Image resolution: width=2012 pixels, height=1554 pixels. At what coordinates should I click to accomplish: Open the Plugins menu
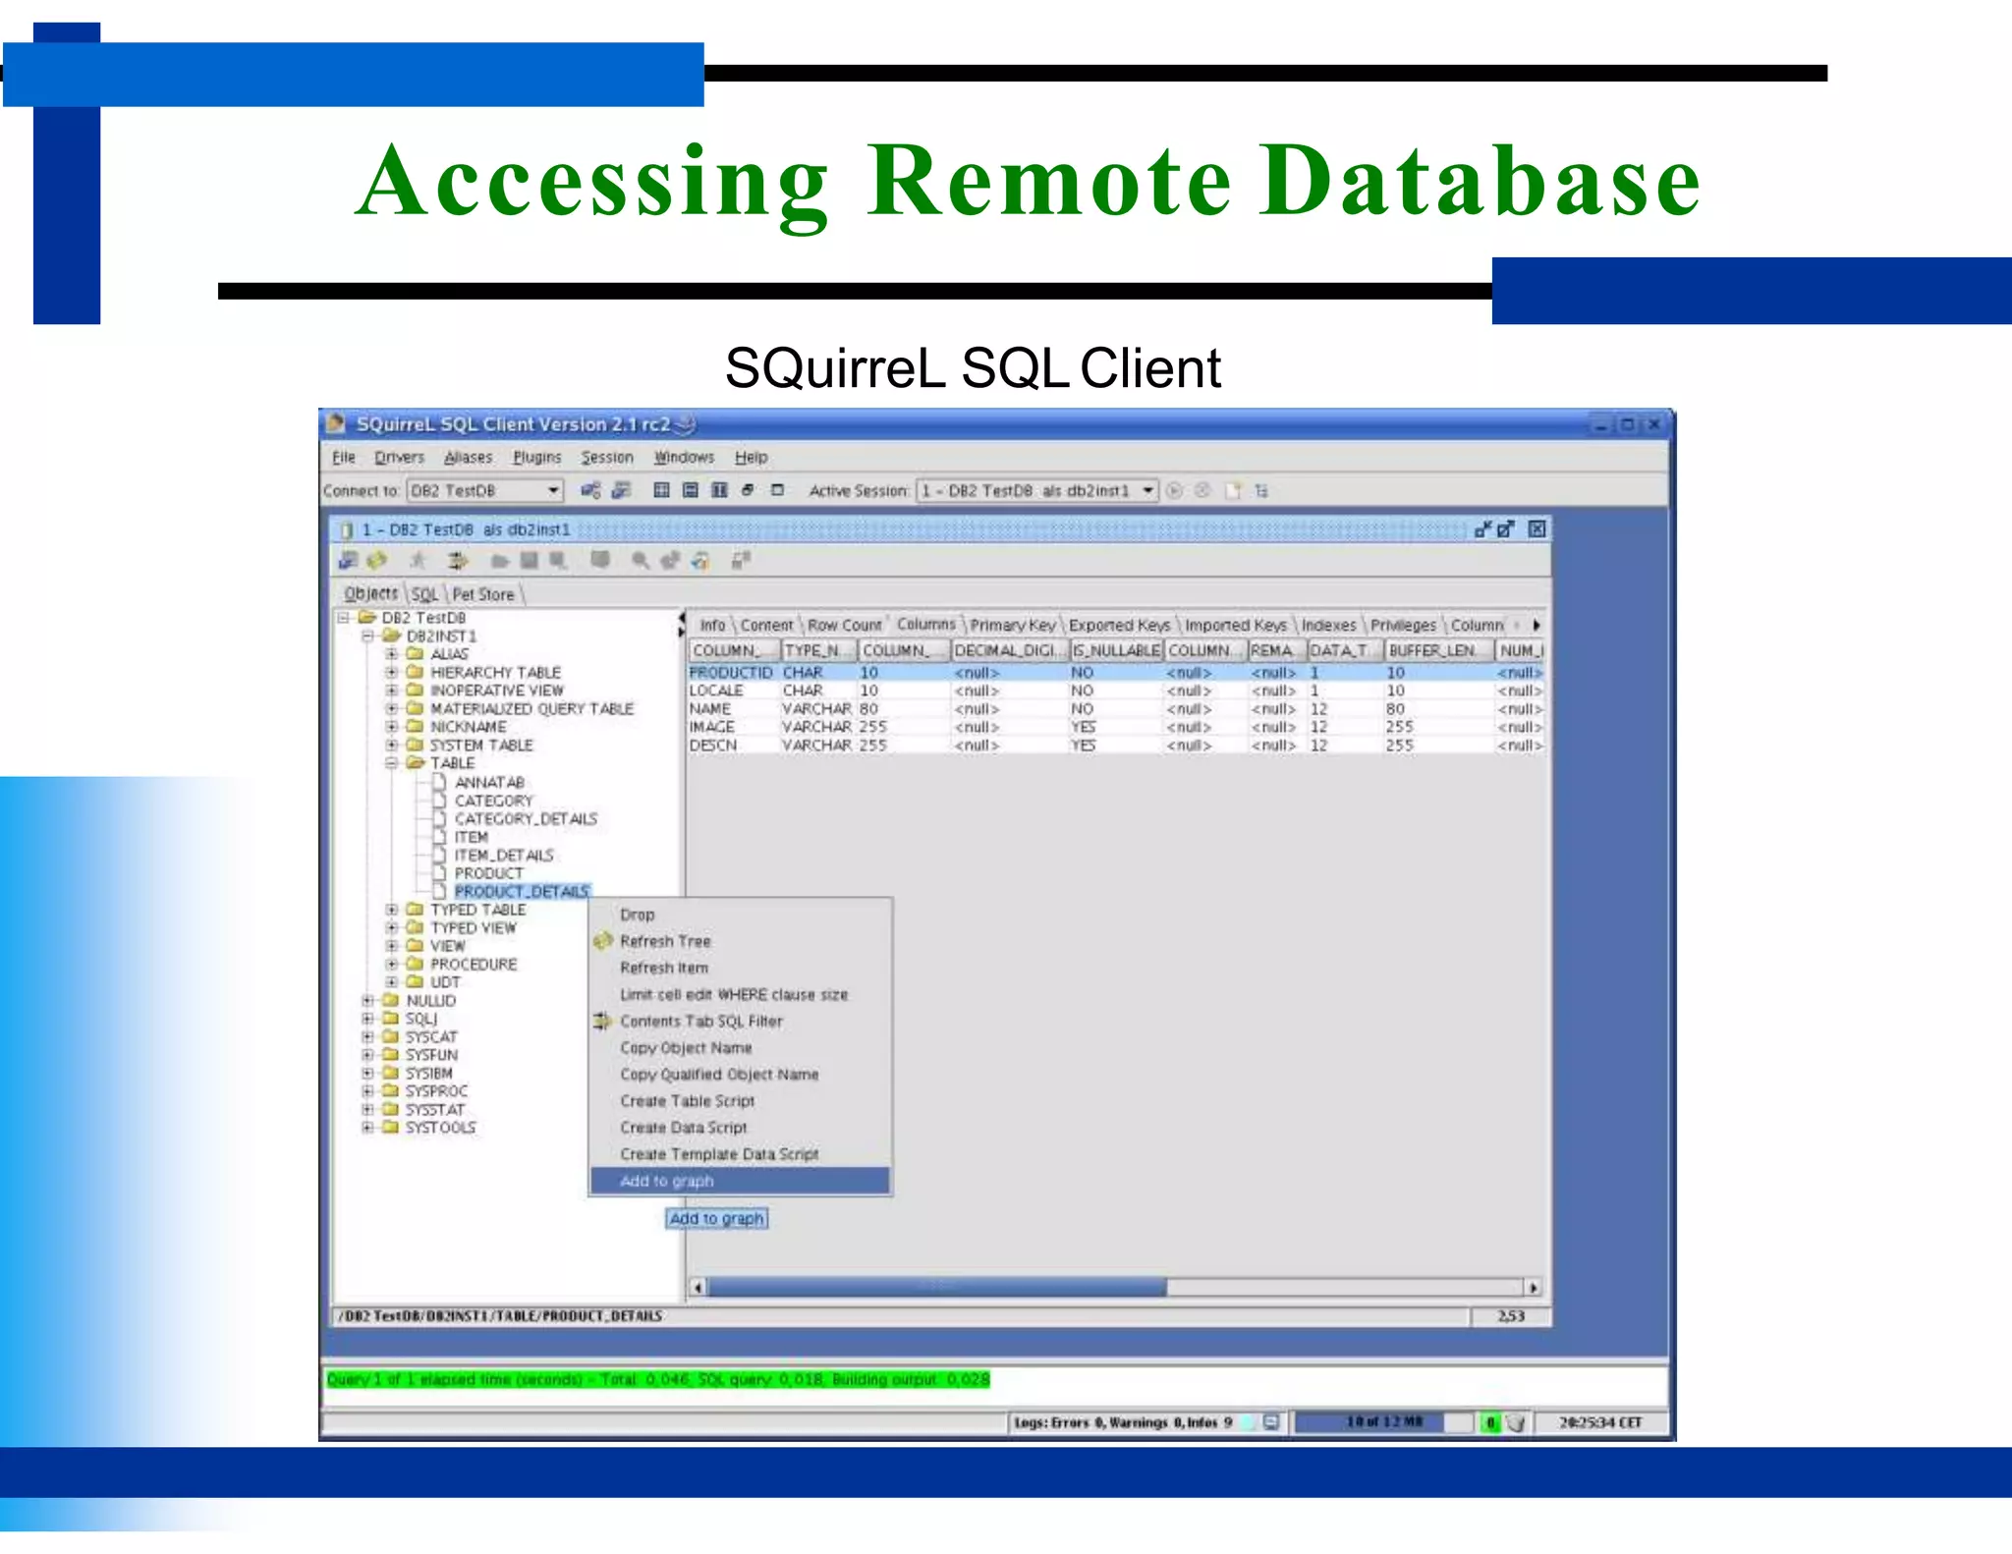coord(536,458)
